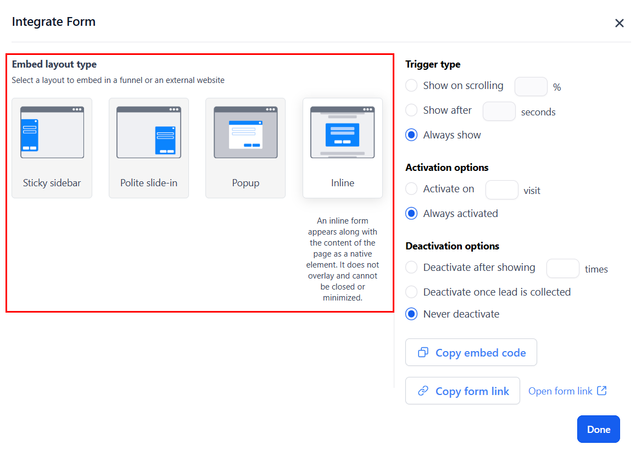Click the Polite slide-in preview illustration
The height and width of the screenshot is (456, 636).
(x=149, y=132)
